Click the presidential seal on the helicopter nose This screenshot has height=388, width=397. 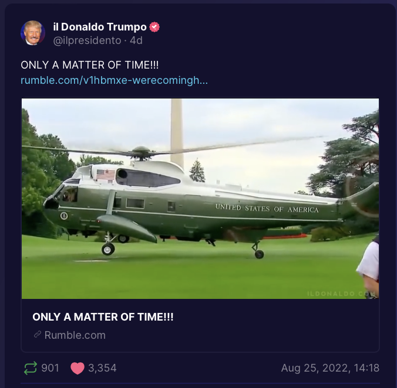point(64,216)
